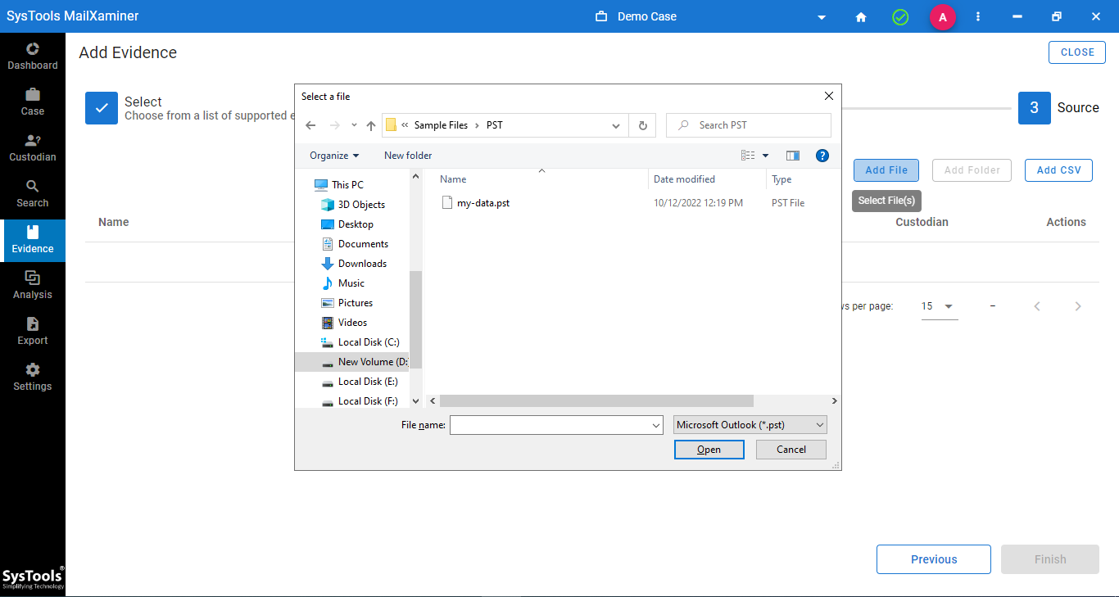
Task: Toggle the preview pane icon
Action: click(792, 156)
